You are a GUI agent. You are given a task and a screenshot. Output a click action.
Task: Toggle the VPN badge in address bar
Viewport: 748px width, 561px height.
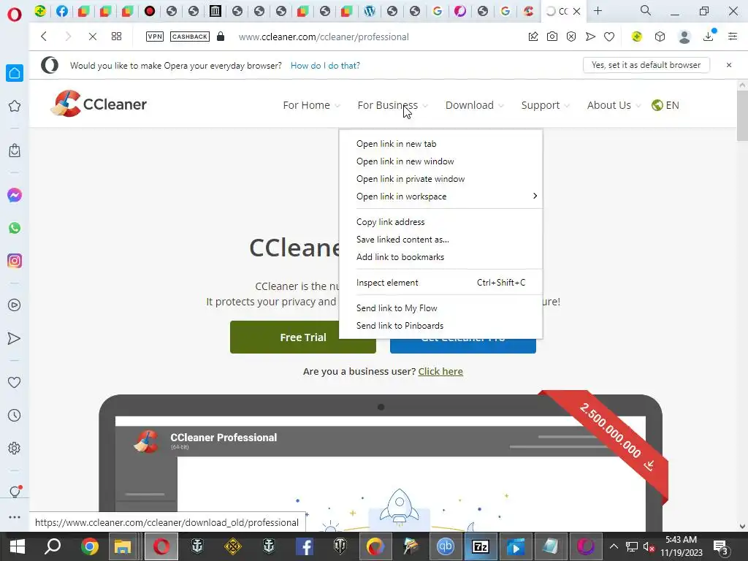tap(155, 37)
